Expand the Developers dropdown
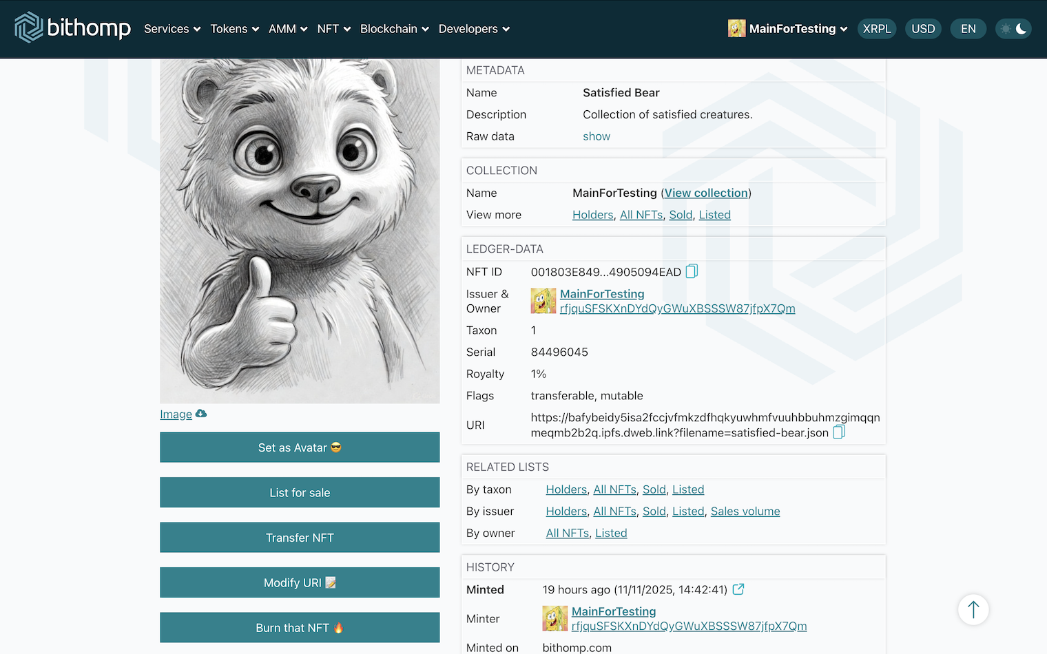 pos(474,29)
